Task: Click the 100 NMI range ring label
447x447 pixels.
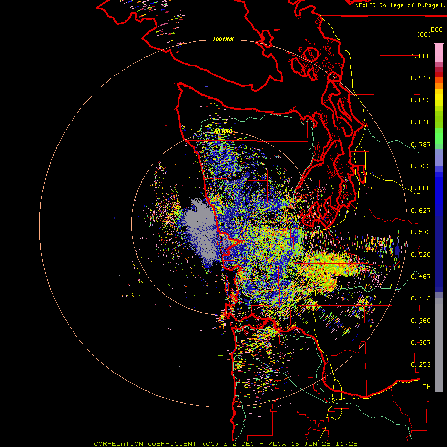Action: click(223, 39)
